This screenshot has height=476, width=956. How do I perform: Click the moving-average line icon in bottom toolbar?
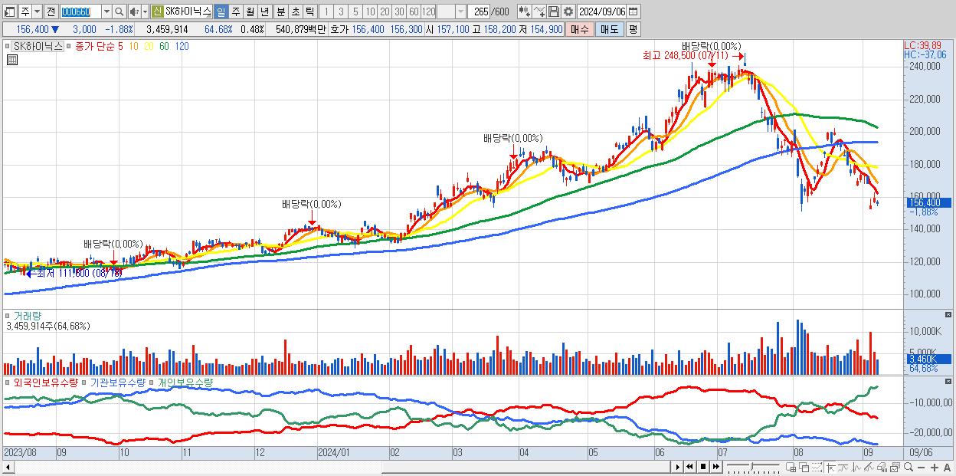pos(843,468)
